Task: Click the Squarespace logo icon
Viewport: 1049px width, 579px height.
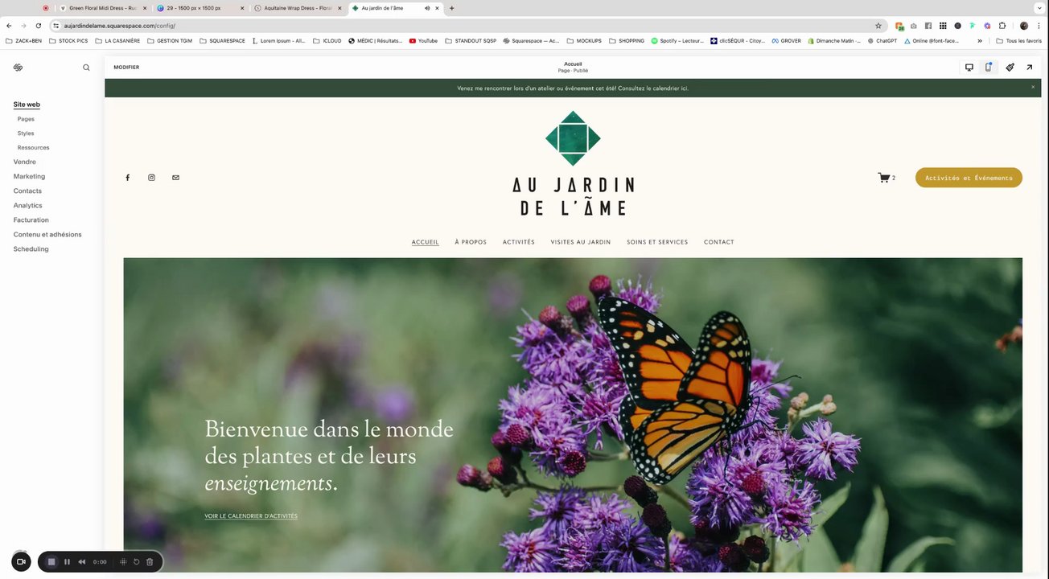Action: pos(18,68)
